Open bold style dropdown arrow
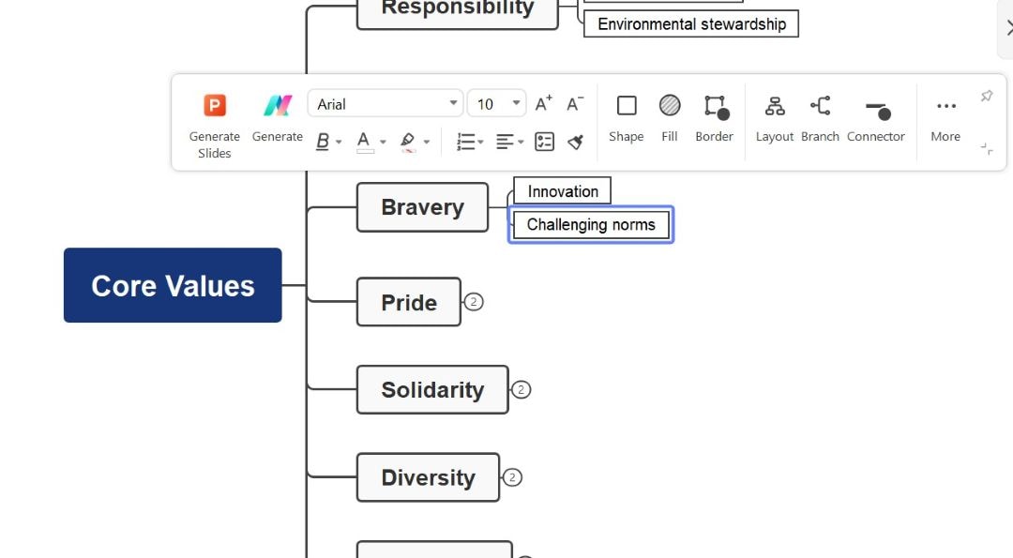Viewport: 1013px width, 558px height. 339,143
